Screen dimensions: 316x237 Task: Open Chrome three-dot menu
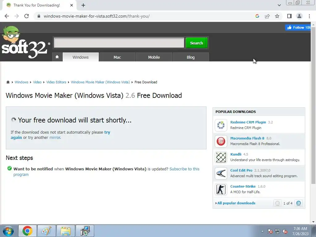[309, 16]
